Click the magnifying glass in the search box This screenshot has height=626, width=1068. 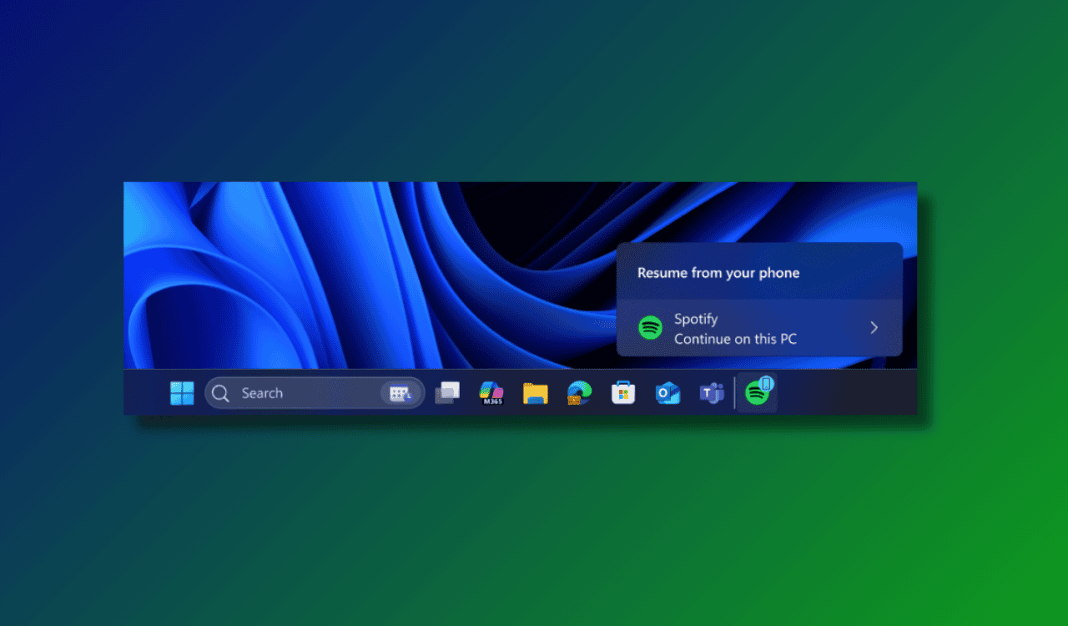tap(220, 392)
